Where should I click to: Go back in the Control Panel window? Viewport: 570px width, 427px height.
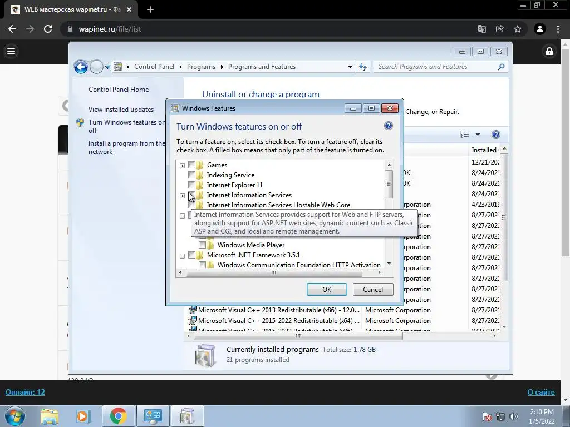(x=81, y=67)
